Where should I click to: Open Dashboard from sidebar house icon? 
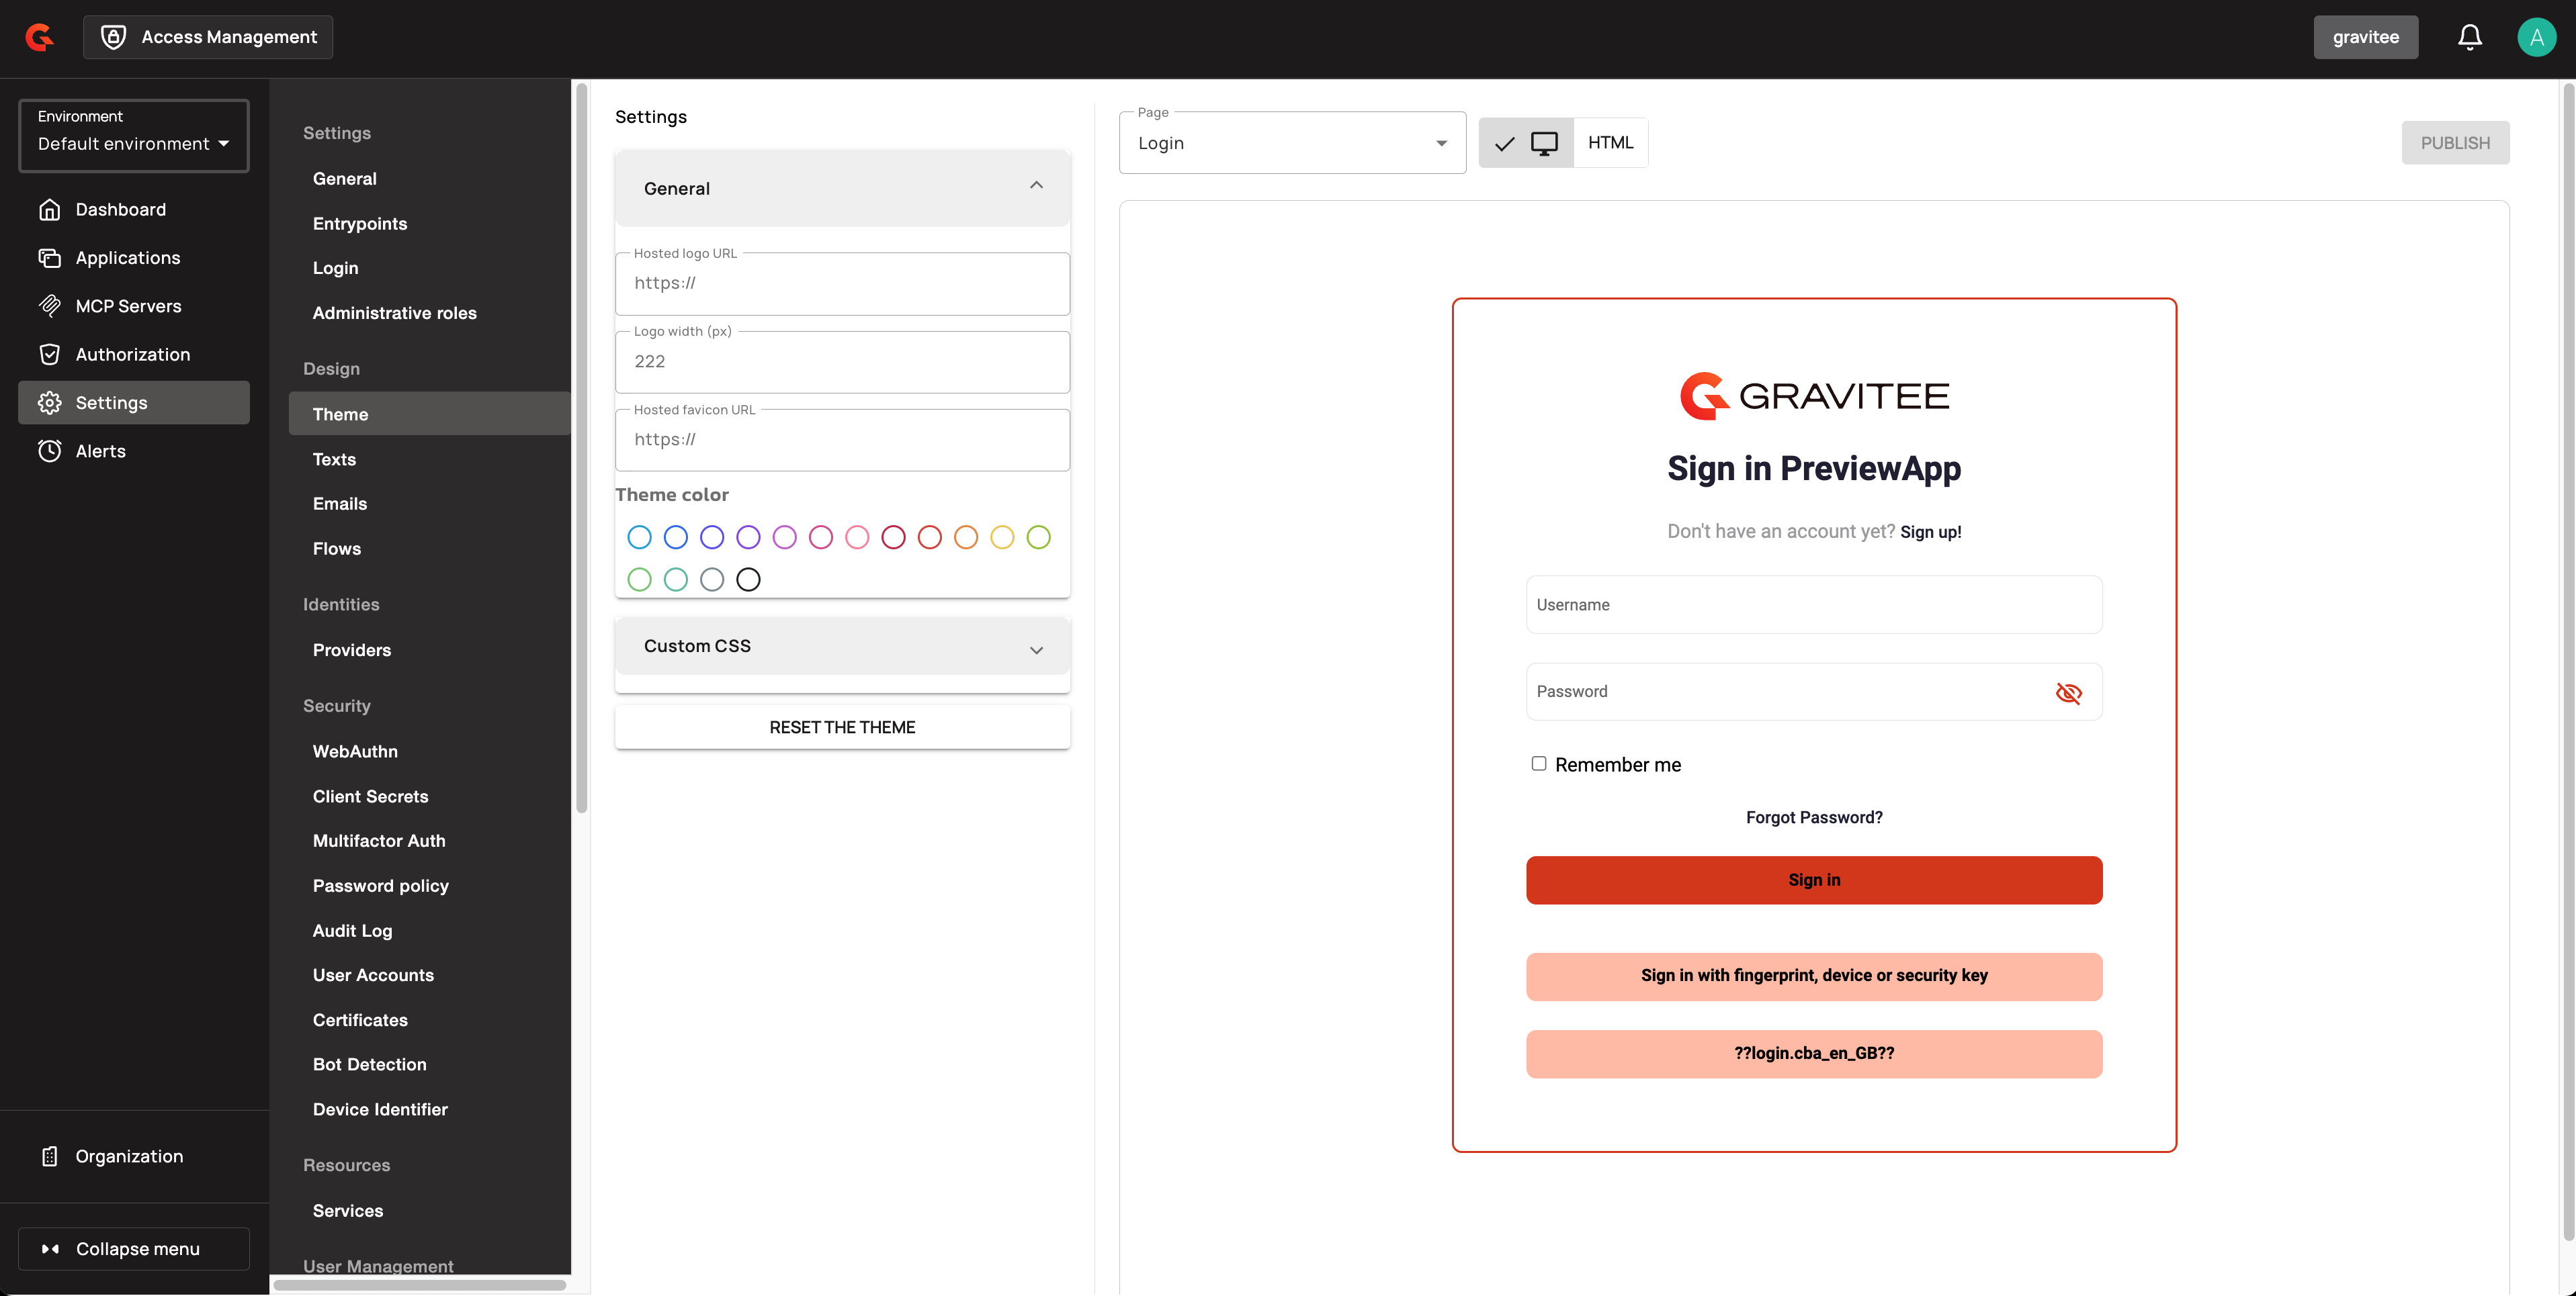point(50,209)
